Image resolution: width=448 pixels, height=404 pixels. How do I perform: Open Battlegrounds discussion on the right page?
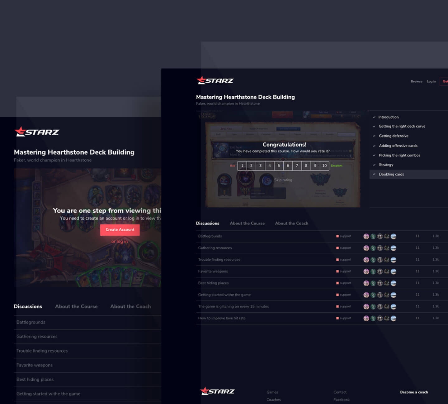[x=210, y=236]
